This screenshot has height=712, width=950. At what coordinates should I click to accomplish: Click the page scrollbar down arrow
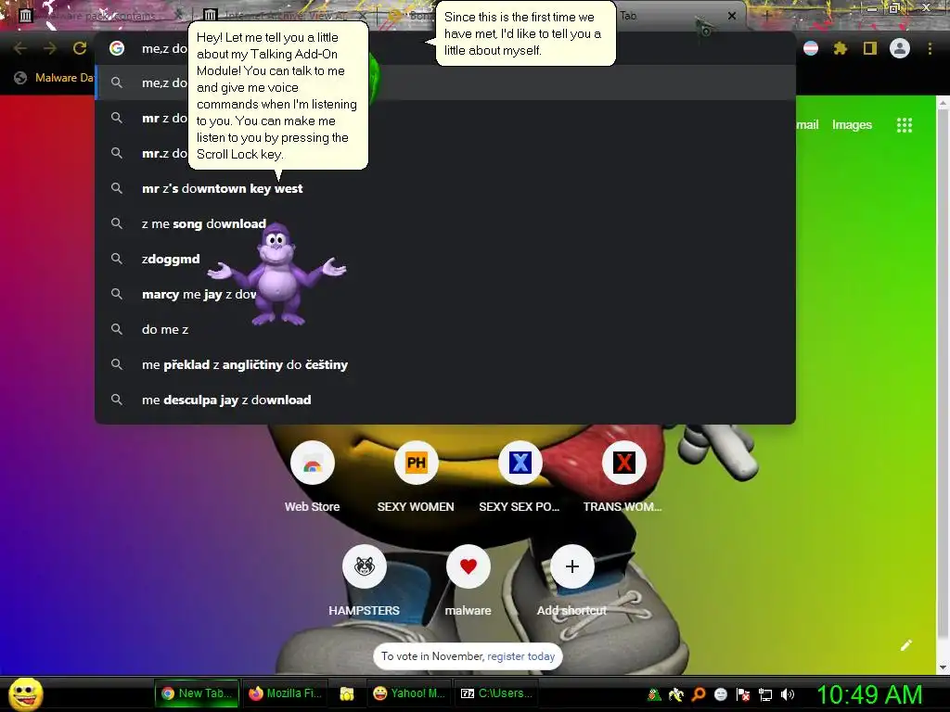click(x=943, y=667)
